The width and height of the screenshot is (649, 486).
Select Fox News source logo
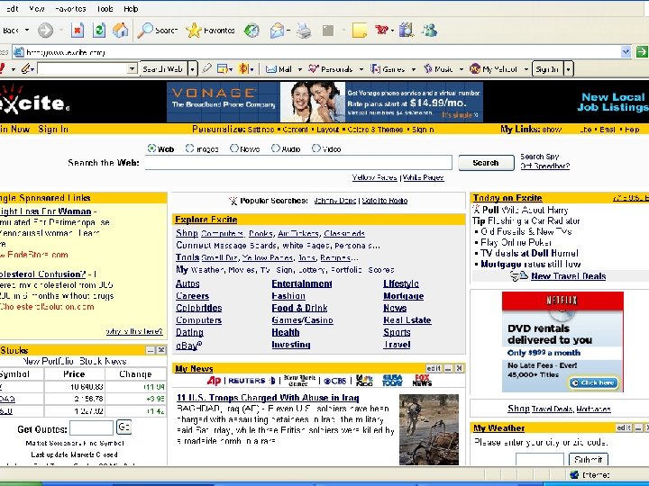[x=422, y=380]
